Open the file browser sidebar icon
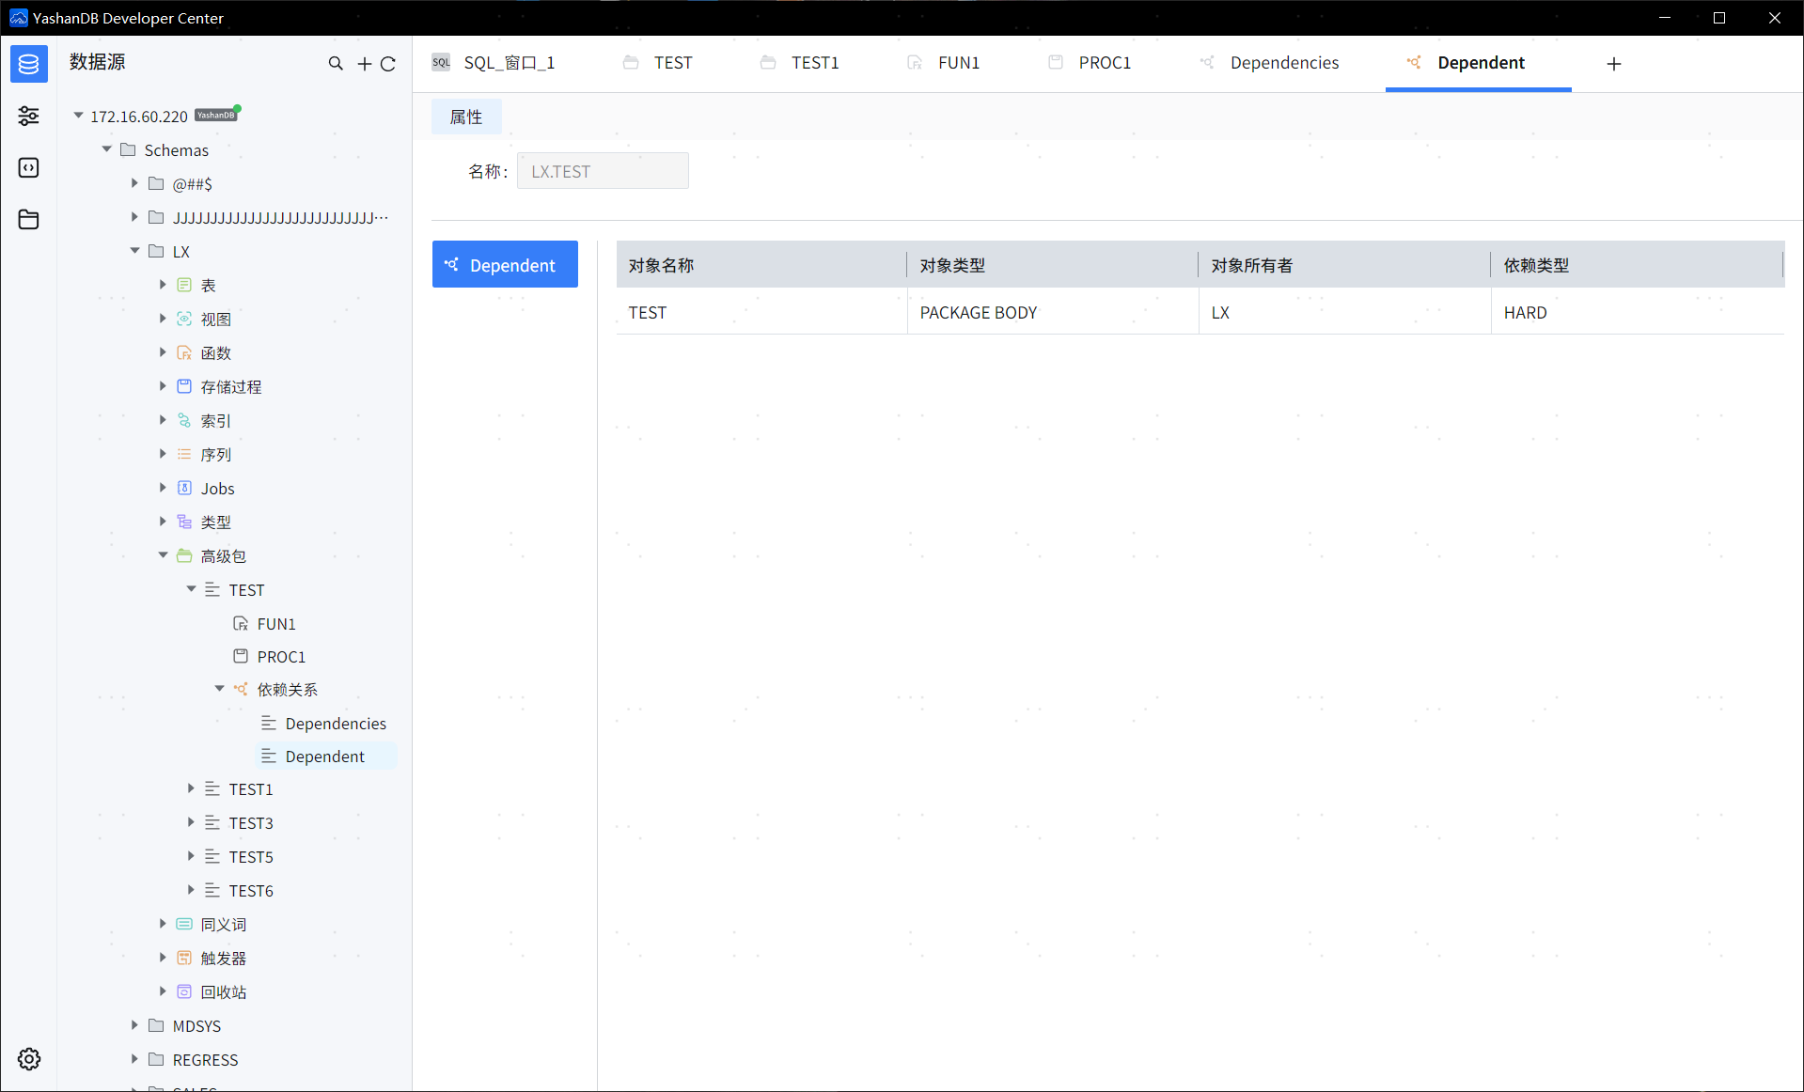 [28, 219]
